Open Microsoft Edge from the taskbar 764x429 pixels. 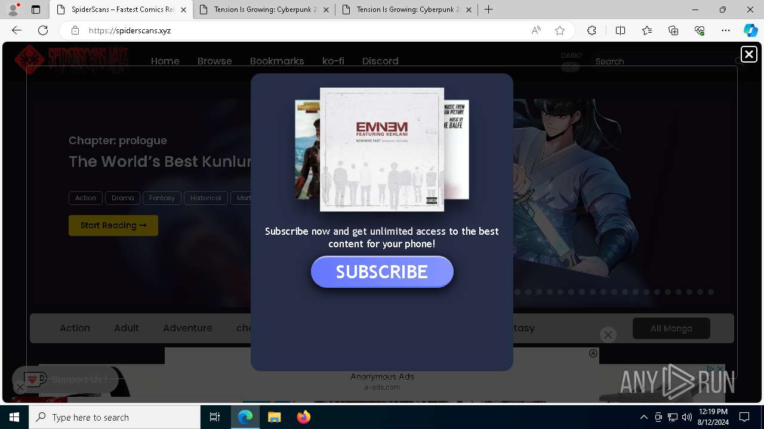click(245, 417)
